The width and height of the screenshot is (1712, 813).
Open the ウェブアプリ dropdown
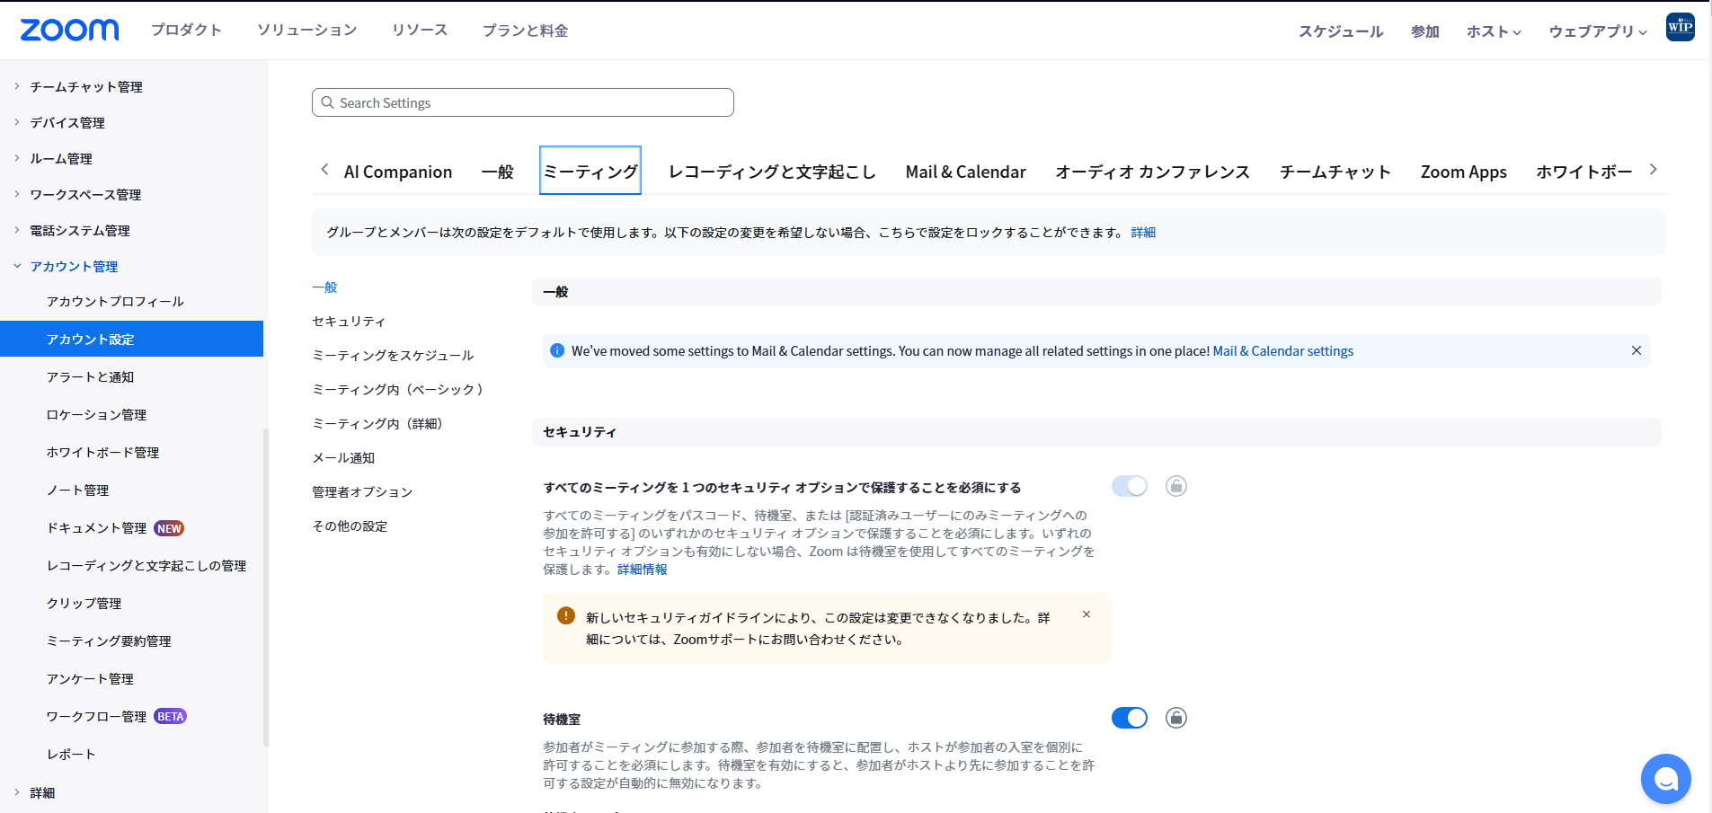pyautogui.click(x=1597, y=31)
